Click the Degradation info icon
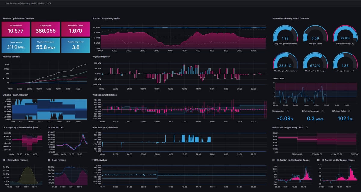The width and height of the screenshot is (361, 192). (287, 111)
